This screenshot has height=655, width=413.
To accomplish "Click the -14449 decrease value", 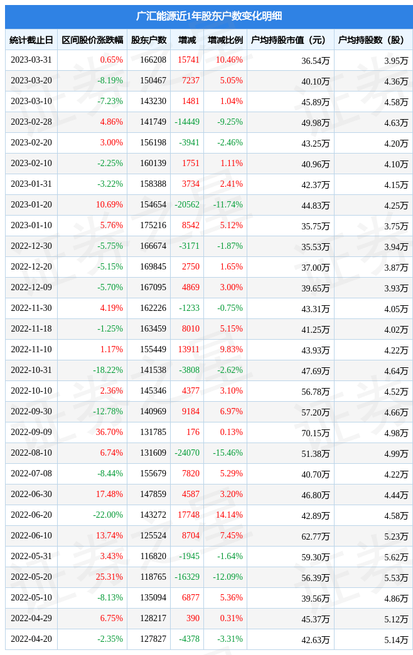I will tap(187, 122).
